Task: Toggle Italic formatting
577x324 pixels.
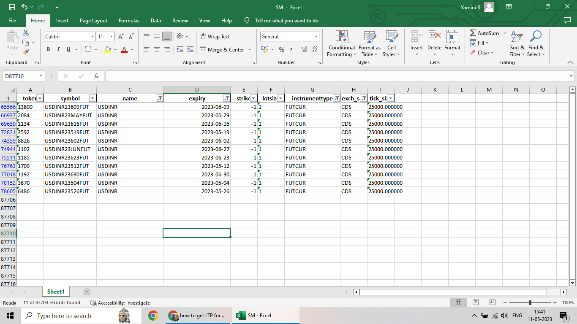Action: tap(58, 49)
